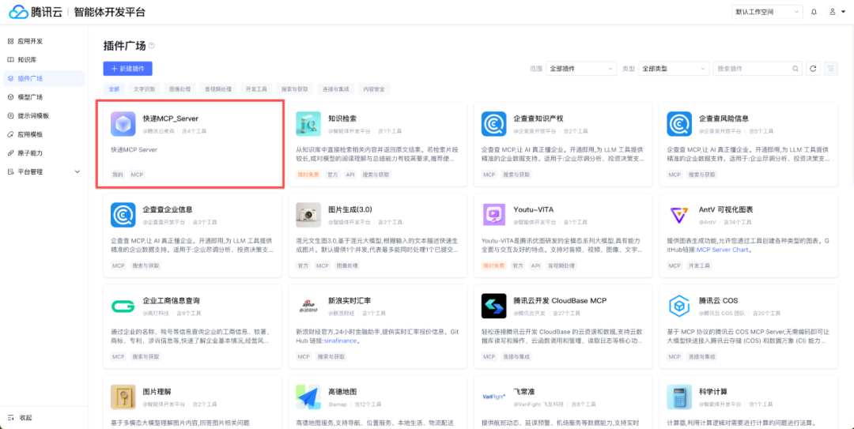Screen dimensions: 854x429
Task: Open the MCP Server Chart link
Action: click(x=724, y=250)
